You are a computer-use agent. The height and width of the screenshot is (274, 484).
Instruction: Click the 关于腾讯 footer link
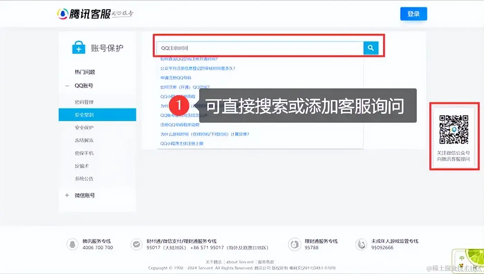point(214,262)
